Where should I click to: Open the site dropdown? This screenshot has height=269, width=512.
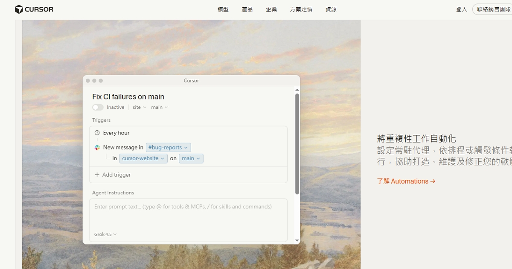coord(140,107)
